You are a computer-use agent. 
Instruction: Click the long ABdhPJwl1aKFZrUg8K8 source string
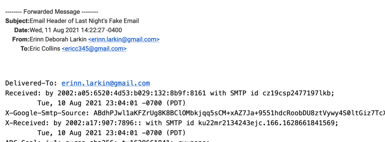click(239, 113)
